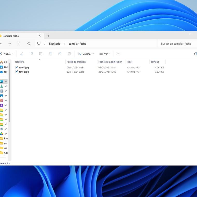
Task: Open the three-dot more options menu
Action: click(x=118, y=54)
